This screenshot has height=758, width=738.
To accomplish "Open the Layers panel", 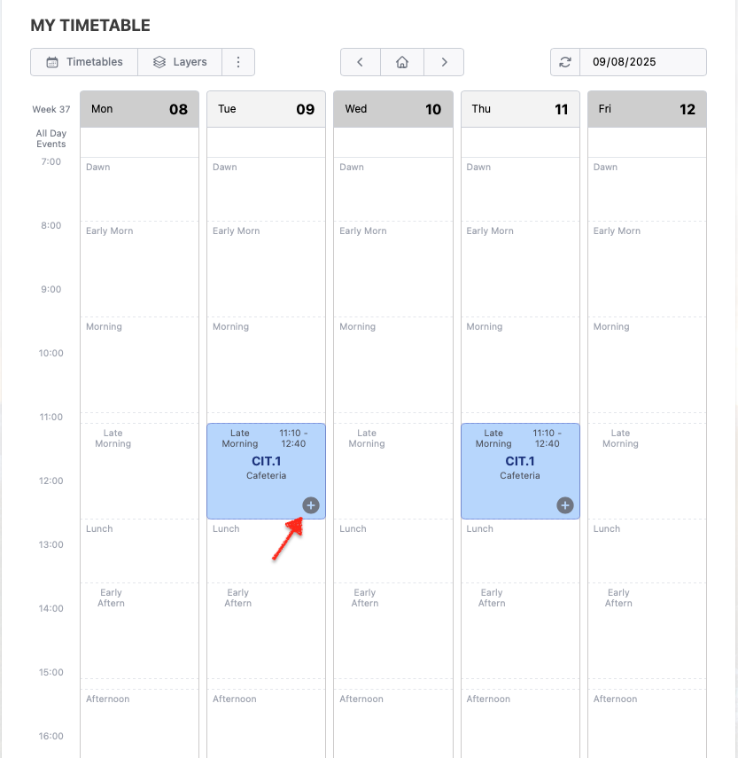I will click(180, 62).
